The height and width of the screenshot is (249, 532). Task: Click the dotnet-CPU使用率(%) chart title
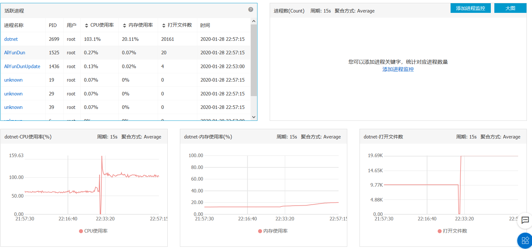[x=28, y=137]
